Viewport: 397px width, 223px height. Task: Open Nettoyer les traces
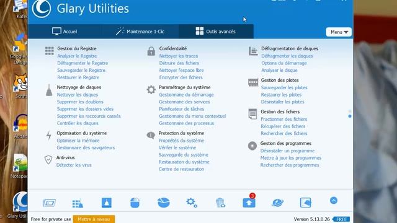pyautogui.click(x=179, y=56)
